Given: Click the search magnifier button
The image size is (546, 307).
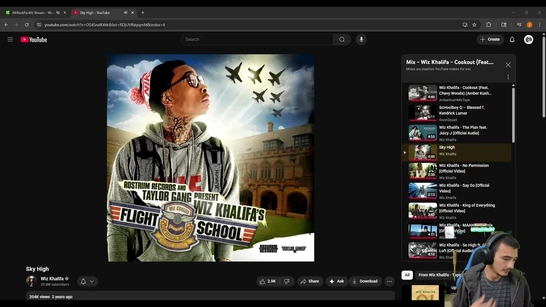Looking at the screenshot, I should click(342, 40).
